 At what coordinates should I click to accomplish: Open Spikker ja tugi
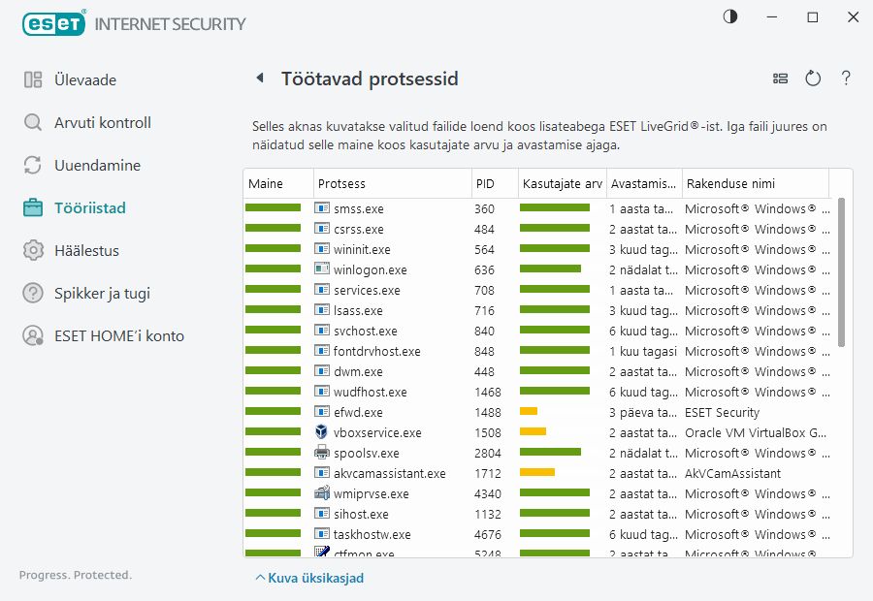click(x=102, y=294)
